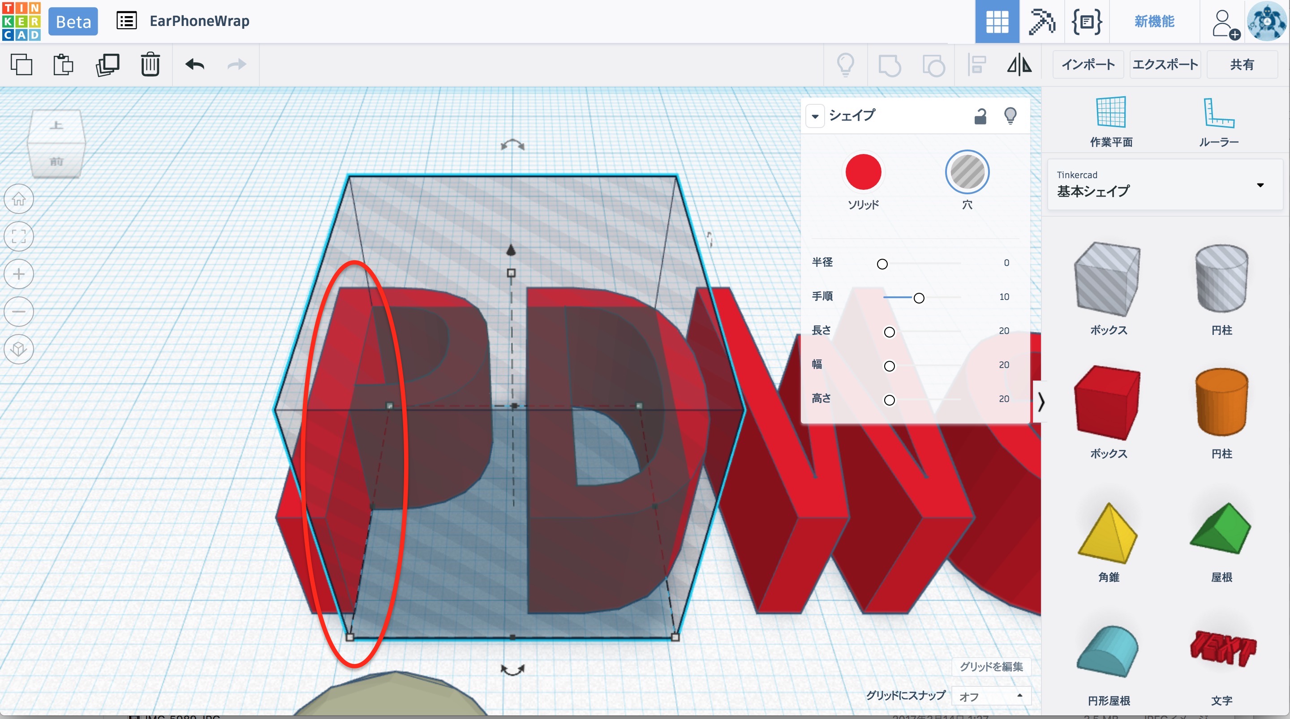Set shape to Hole (穴) mode

click(967, 172)
